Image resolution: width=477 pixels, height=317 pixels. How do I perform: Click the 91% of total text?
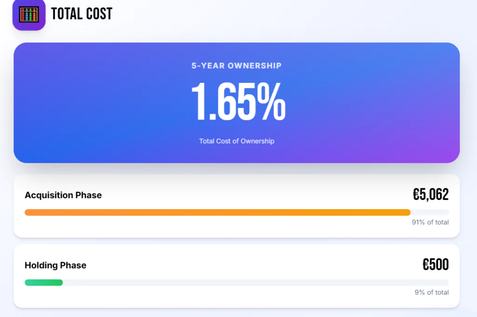430,222
